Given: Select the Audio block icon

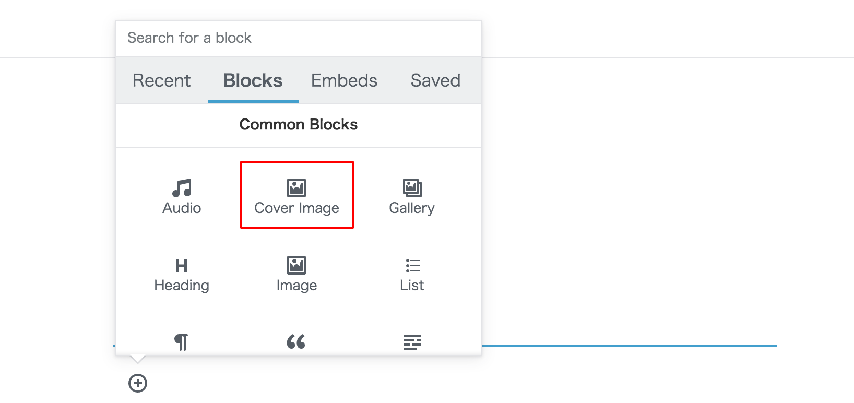Looking at the screenshot, I should 181,187.
